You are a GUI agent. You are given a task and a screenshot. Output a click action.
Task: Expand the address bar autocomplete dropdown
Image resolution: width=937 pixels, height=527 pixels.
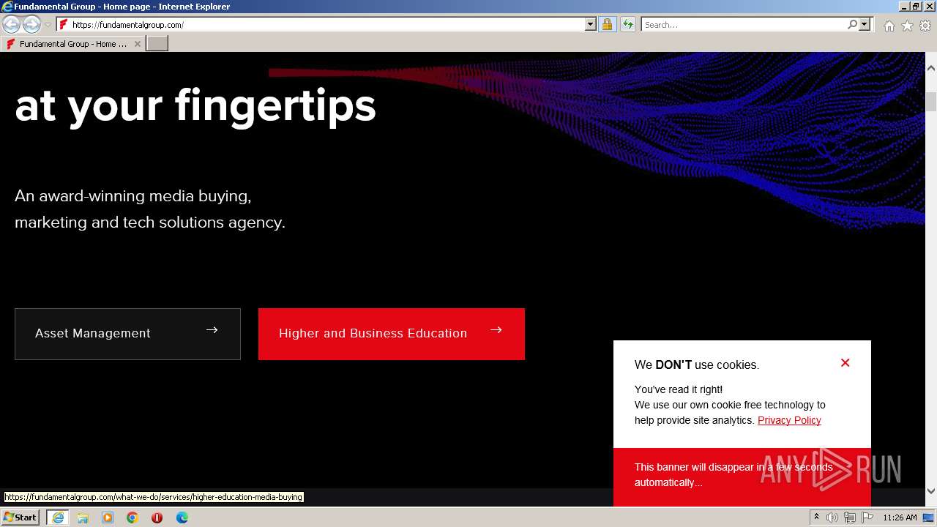tap(591, 24)
